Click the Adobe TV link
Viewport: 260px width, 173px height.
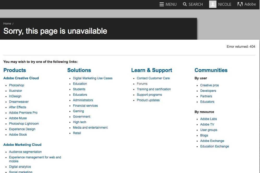(x=207, y=124)
